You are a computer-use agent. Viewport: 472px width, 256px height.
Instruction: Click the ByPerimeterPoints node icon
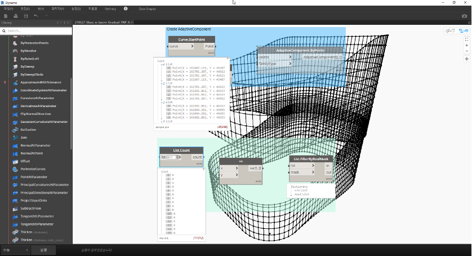[x=15, y=43]
